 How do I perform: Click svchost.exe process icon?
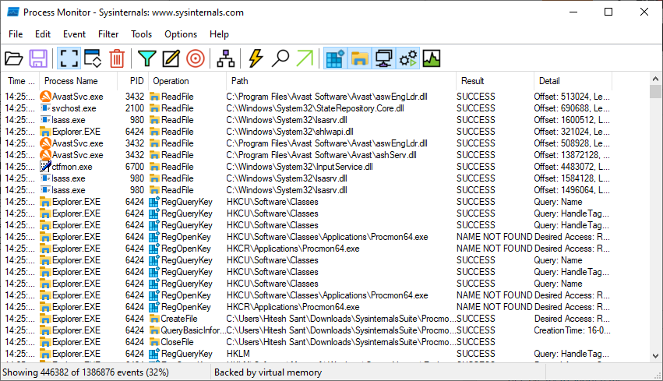(45, 108)
